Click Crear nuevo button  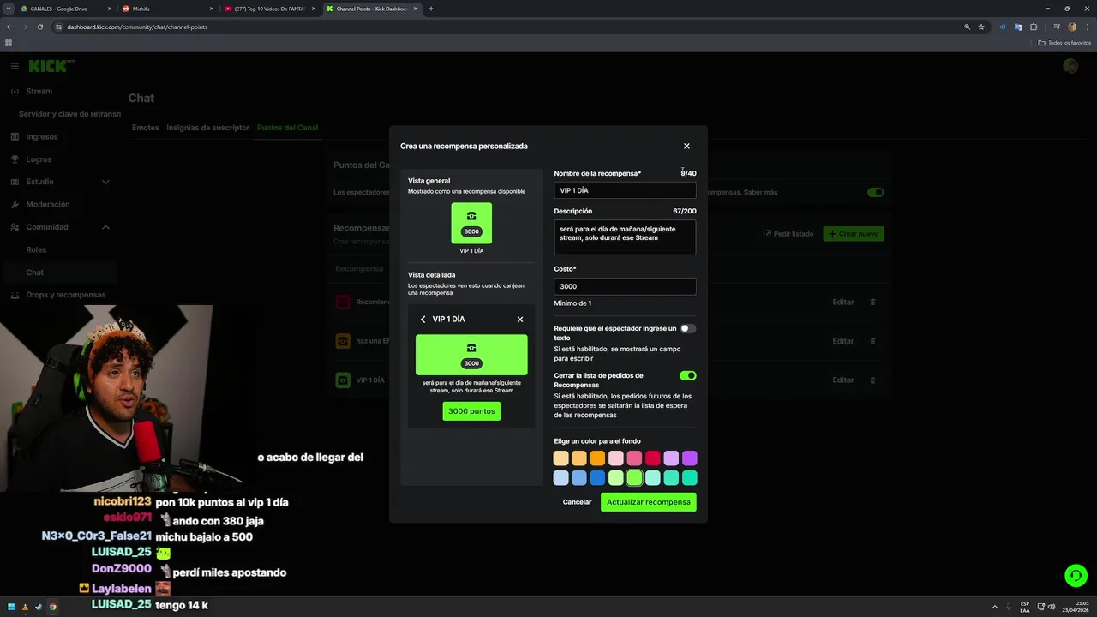853,234
